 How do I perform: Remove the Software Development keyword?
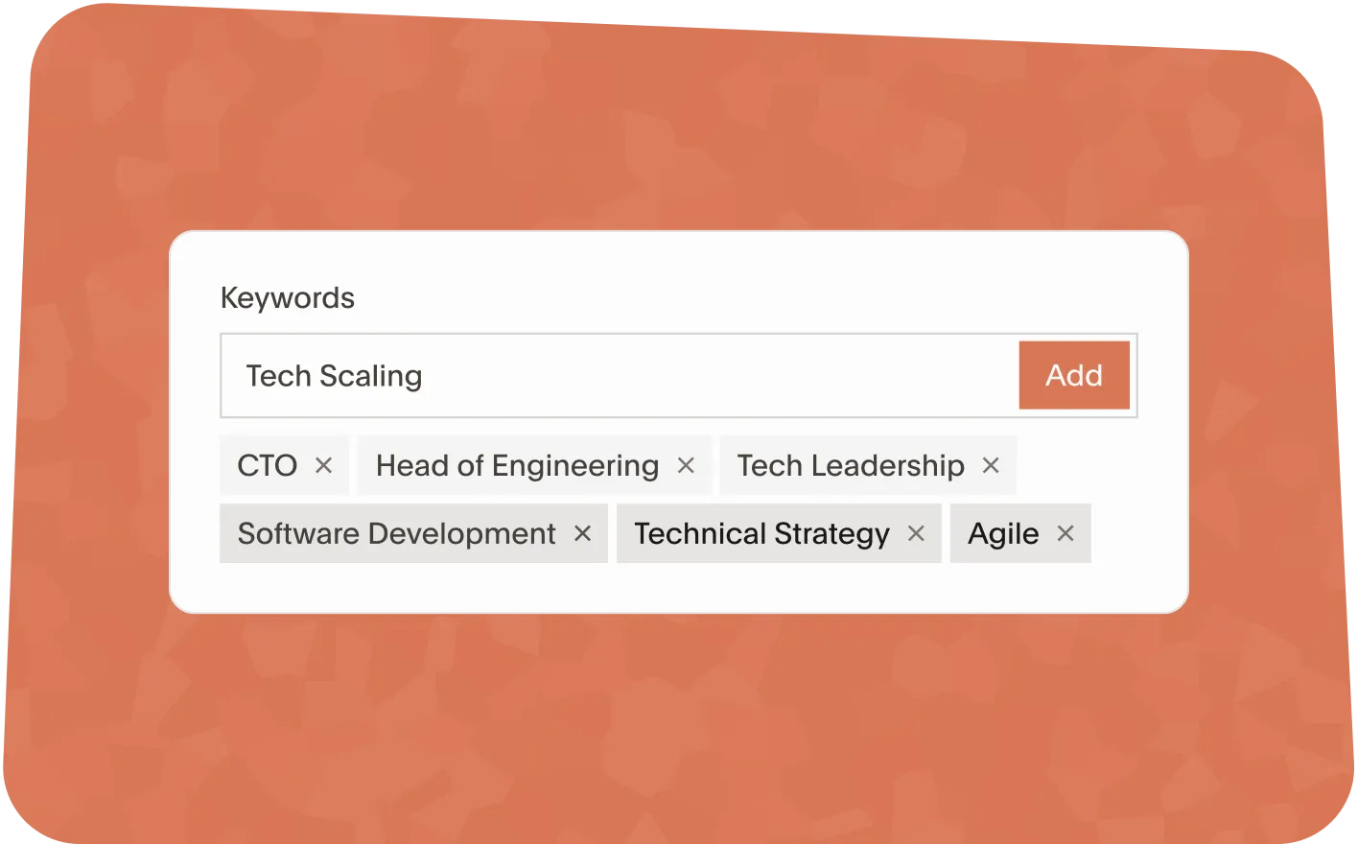point(582,533)
